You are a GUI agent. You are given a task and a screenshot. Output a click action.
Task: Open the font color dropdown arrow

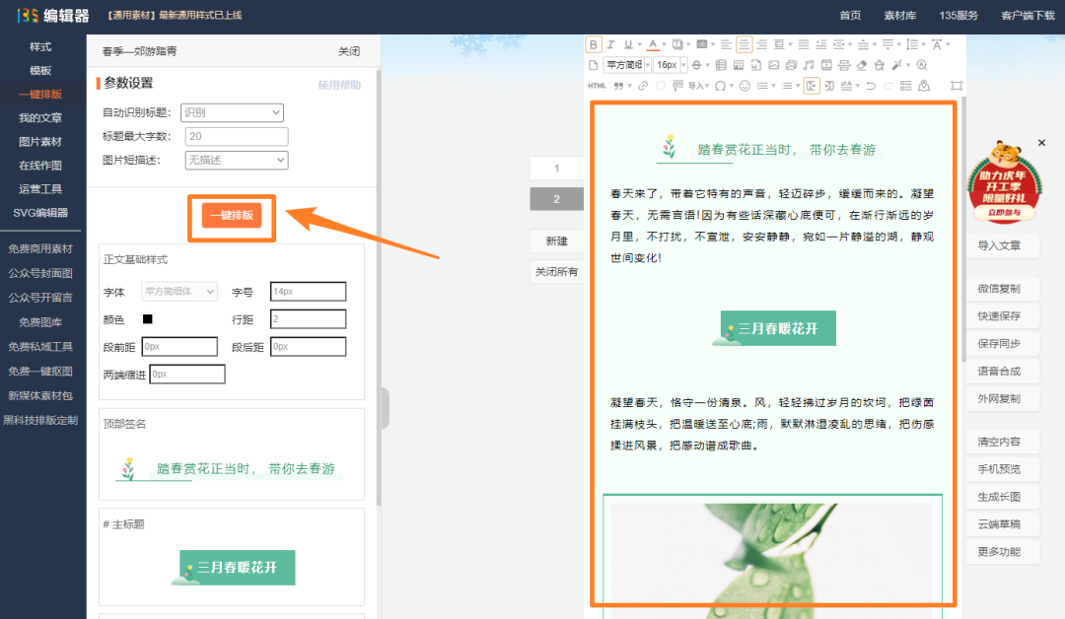pos(665,44)
